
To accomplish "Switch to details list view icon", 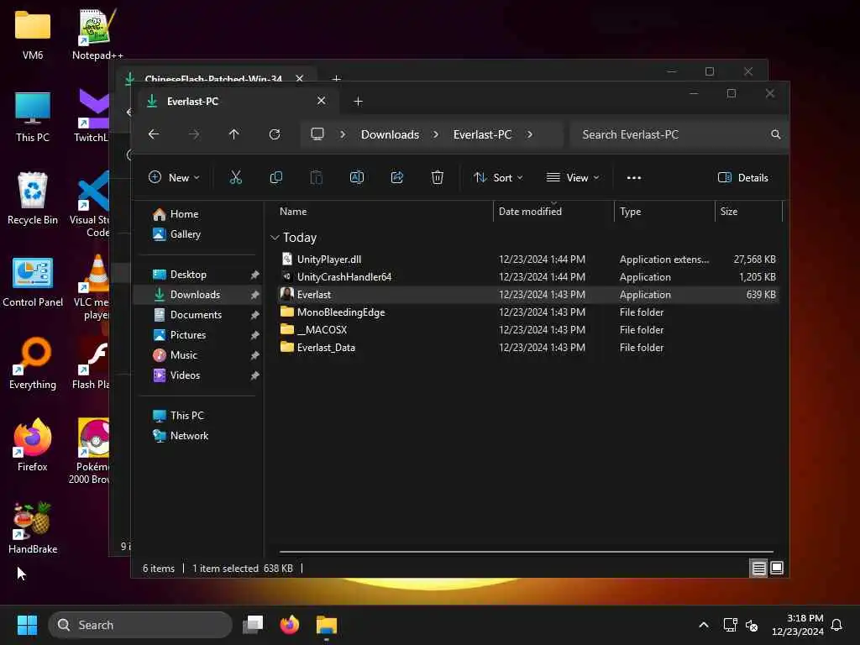I will click(x=758, y=569).
